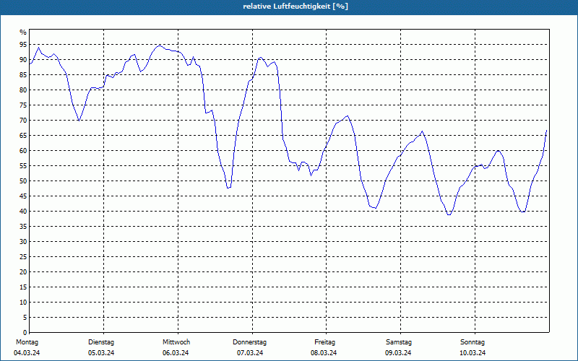
Task: Click the 'Freitag' day label
Action: click(x=324, y=342)
